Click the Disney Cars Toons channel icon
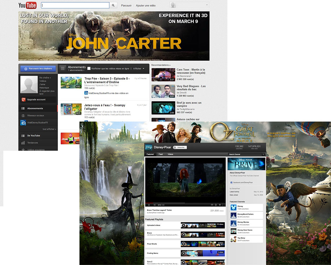The width and height of the screenshot is (331, 265). point(233,231)
